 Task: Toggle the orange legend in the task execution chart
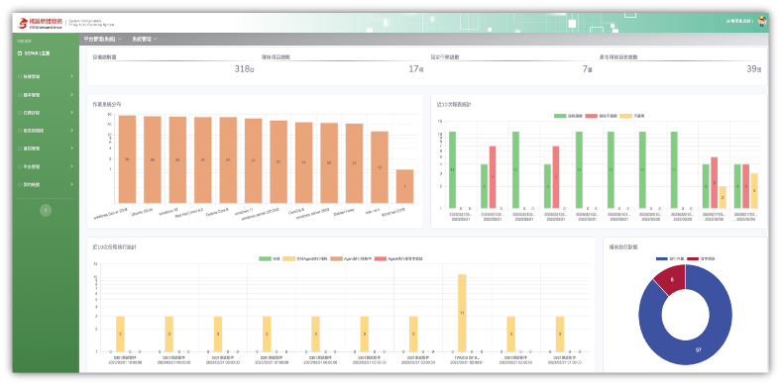pyautogui.click(x=352, y=258)
